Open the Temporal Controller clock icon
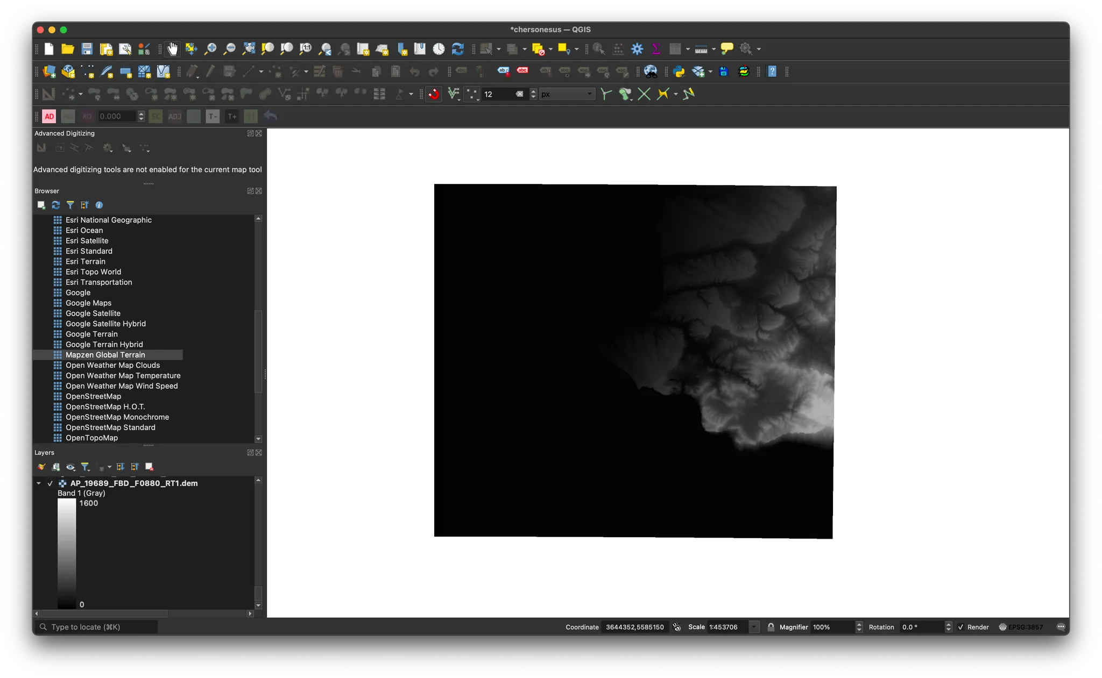Viewport: 1102px width, 678px height. coord(439,49)
